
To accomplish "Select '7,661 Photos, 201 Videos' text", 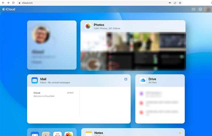I will pos(107,28).
